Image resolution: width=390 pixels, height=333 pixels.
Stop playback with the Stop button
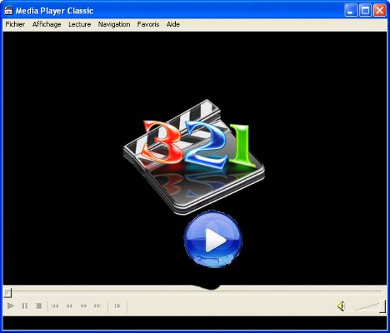click(x=39, y=306)
